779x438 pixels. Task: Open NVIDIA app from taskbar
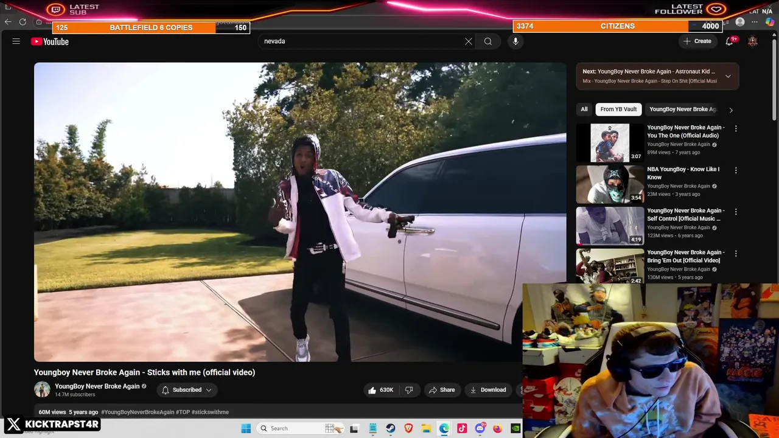[515, 428]
